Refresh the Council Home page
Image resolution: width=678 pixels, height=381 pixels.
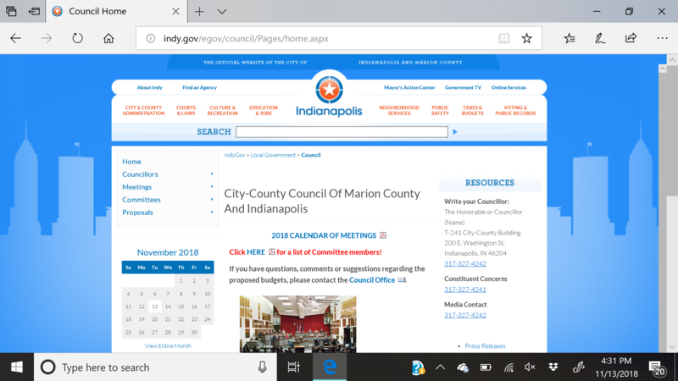click(x=77, y=38)
